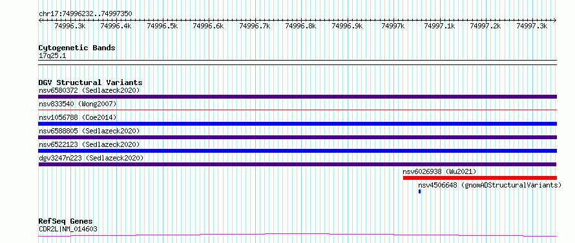Open variant nsv6588805 (Sedlazeck2020) label
This screenshot has height=243, width=575.
tap(89, 131)
